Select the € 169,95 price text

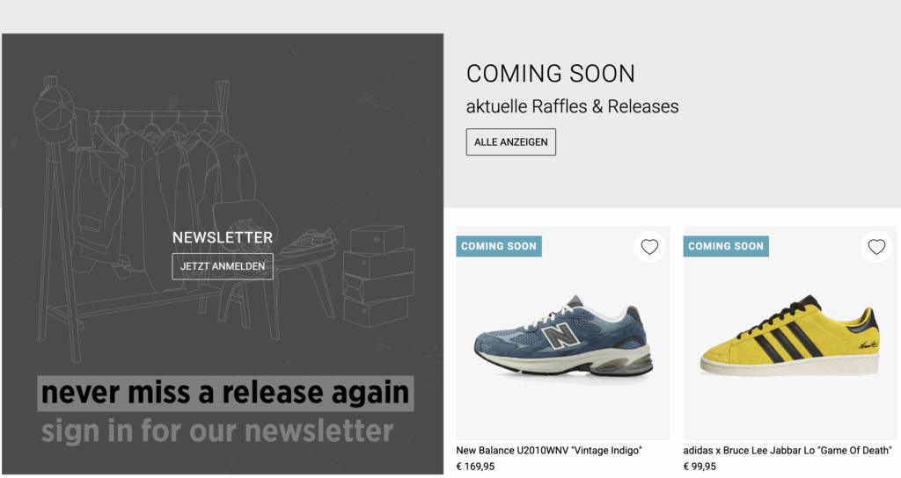coord(475,467)
